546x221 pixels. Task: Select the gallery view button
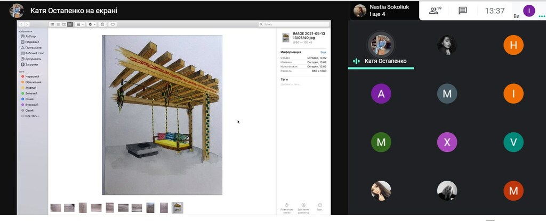[x=70, y=24]
